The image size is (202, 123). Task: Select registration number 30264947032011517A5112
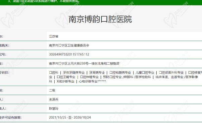(x=69, y=54)
